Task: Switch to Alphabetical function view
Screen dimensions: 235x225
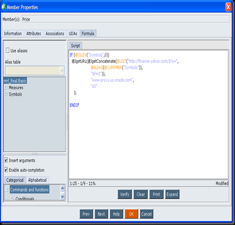Action: pyautogui.click(x=37, y=180)
